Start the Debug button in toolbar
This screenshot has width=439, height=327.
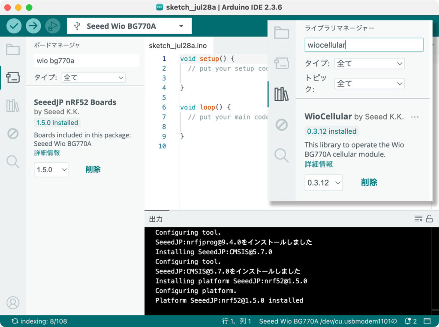pos(53,26)
